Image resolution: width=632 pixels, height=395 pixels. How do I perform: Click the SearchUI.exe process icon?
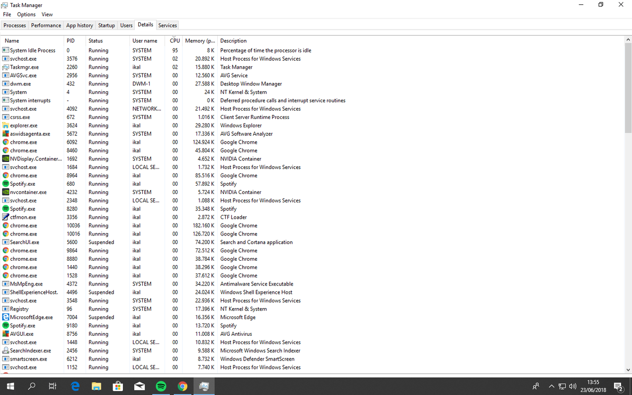[x=6, y=242]
